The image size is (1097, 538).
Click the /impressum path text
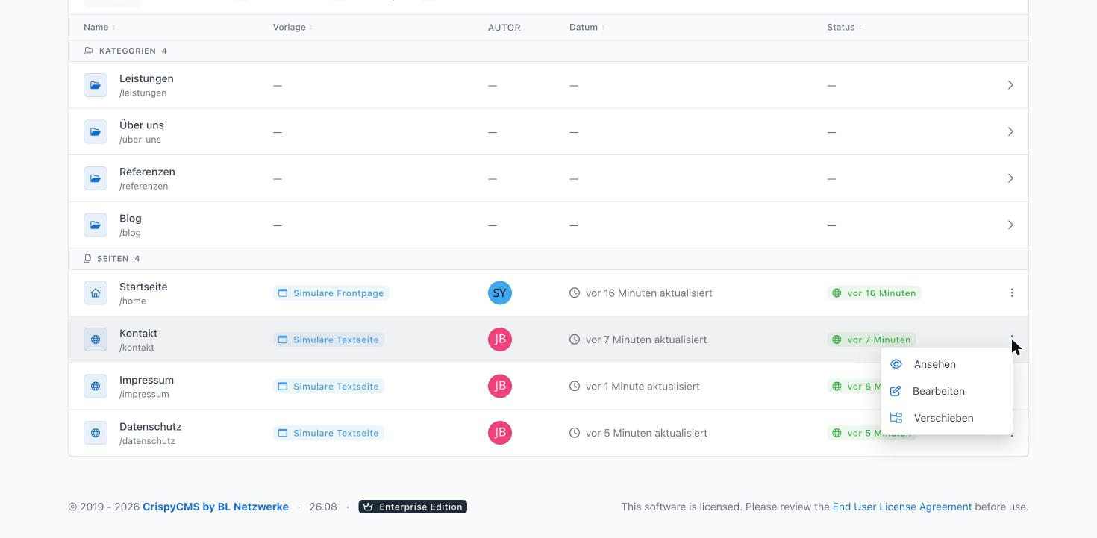pos(144,395)
